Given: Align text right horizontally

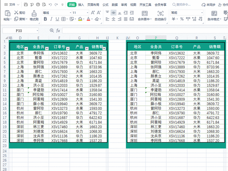Looking at the screenshot, I should [x=120, y=19].
